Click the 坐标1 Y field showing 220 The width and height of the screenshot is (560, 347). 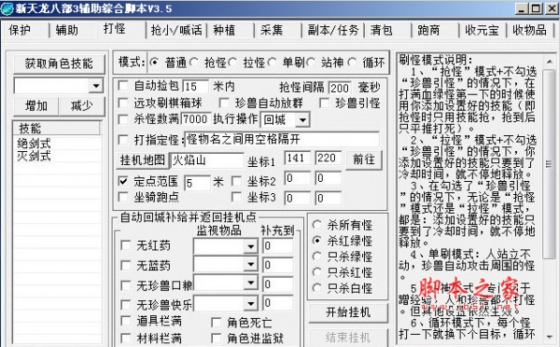[328, 159]
